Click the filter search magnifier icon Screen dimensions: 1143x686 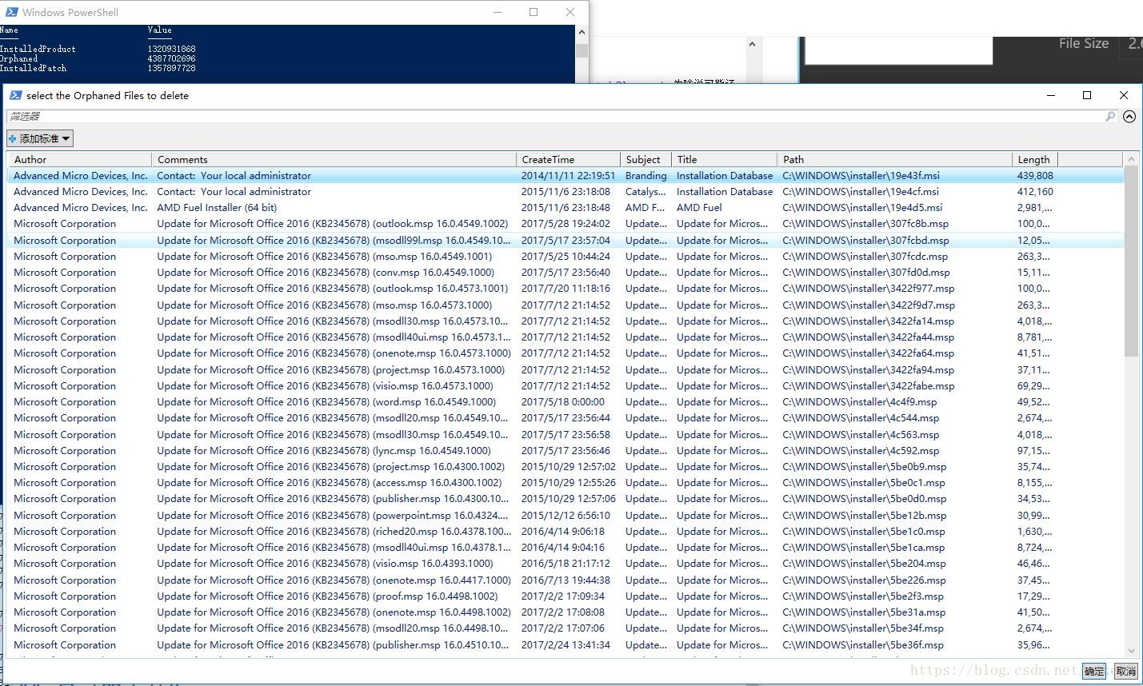(x=1110, y=117)
